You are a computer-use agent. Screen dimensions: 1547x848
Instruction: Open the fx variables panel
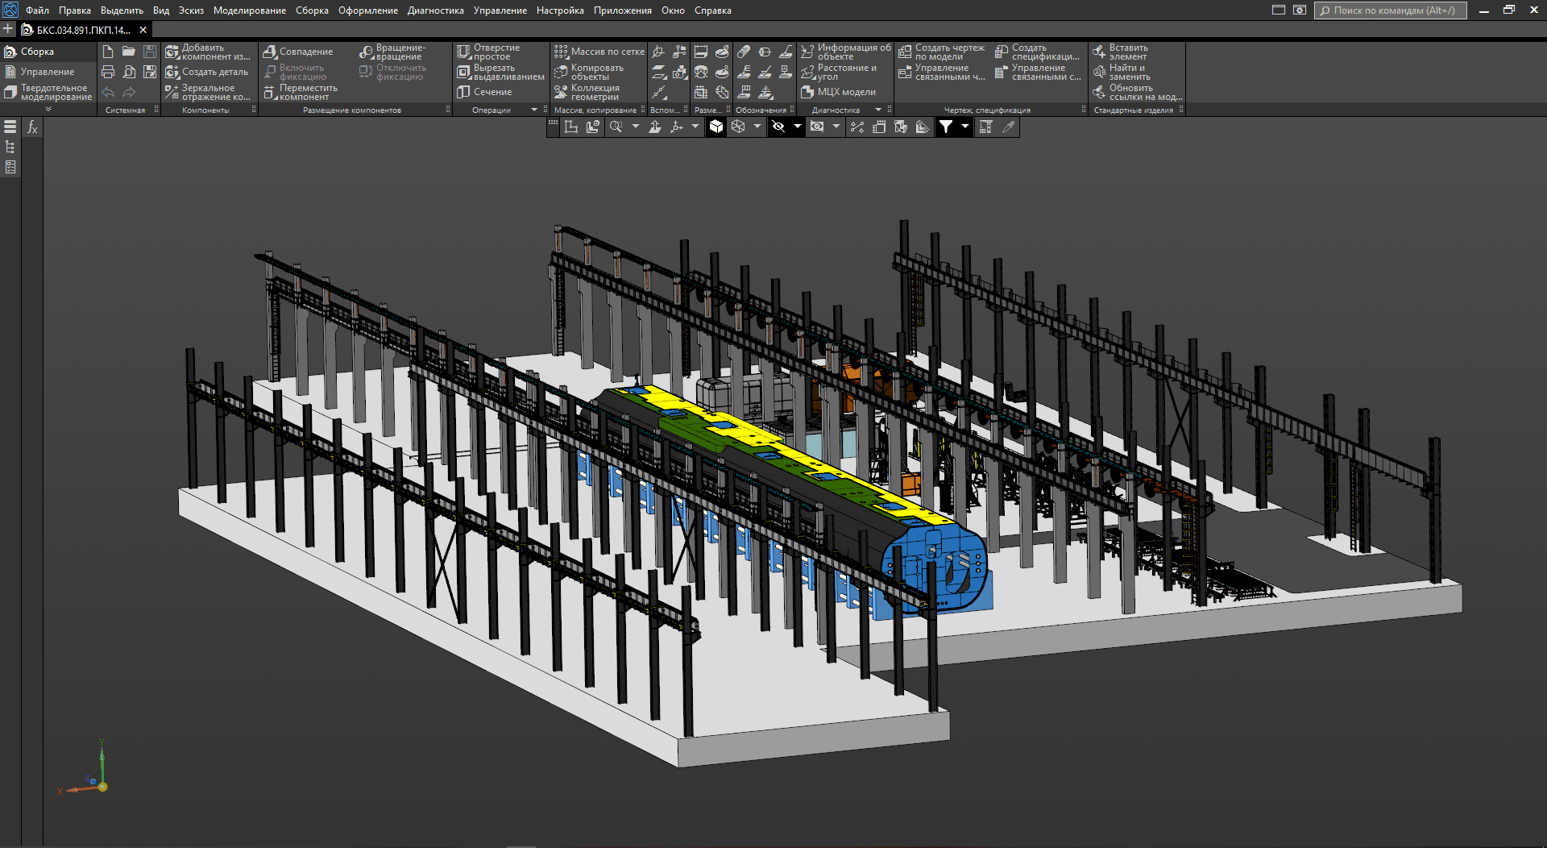(32, 127)
